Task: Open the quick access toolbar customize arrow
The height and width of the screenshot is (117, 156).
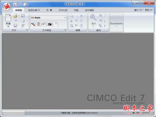Action: (31, 4)
